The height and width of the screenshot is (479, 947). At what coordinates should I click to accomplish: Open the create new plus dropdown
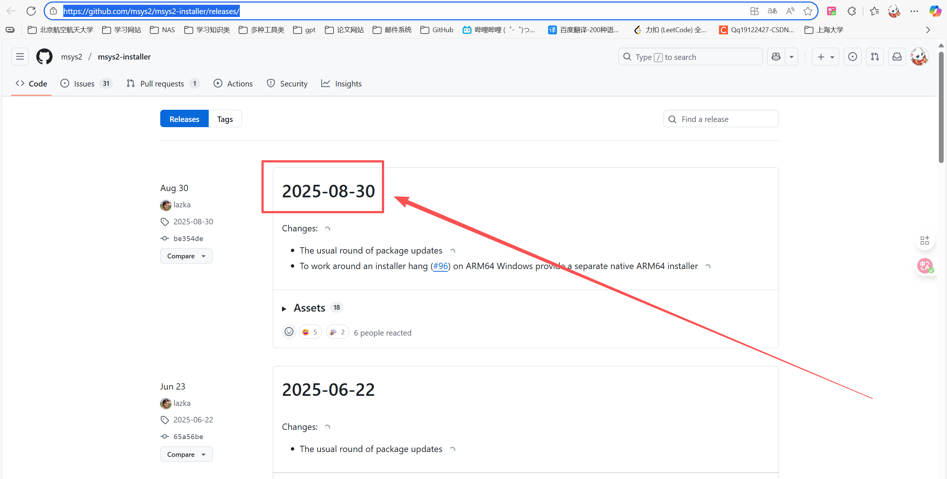pyautogui.click(x=825, y=57)
